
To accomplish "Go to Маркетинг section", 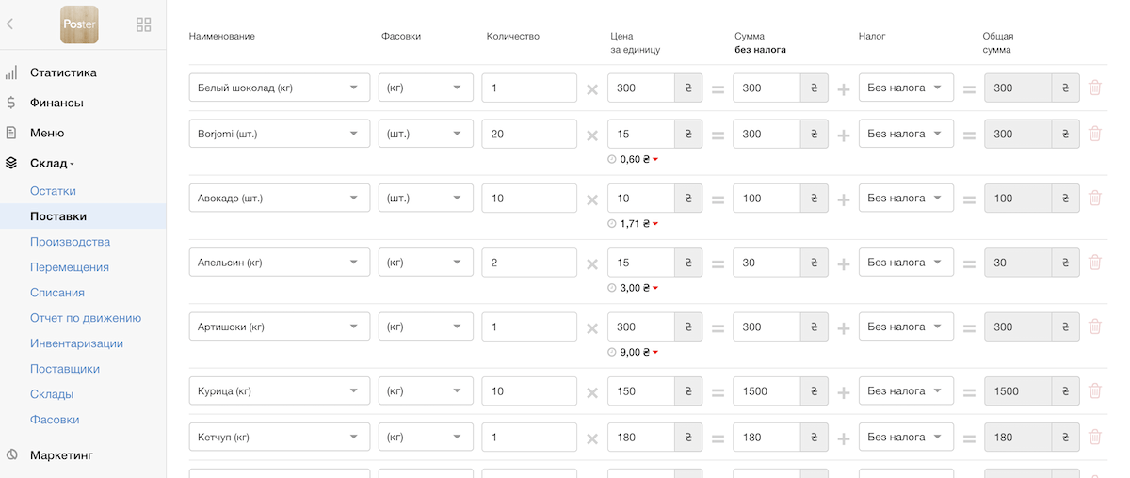I will click(61, 455).
